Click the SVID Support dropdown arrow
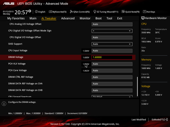 130,44
